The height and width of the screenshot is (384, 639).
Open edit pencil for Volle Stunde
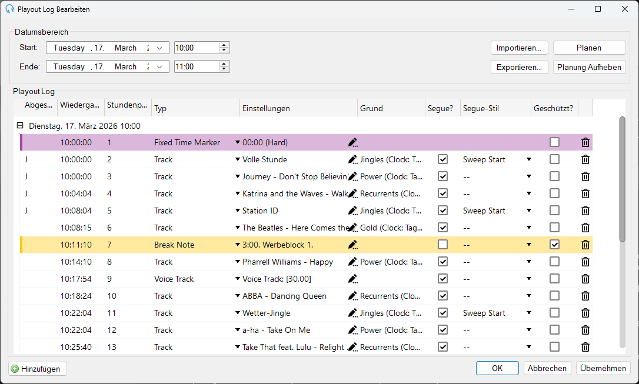point(353,159)
